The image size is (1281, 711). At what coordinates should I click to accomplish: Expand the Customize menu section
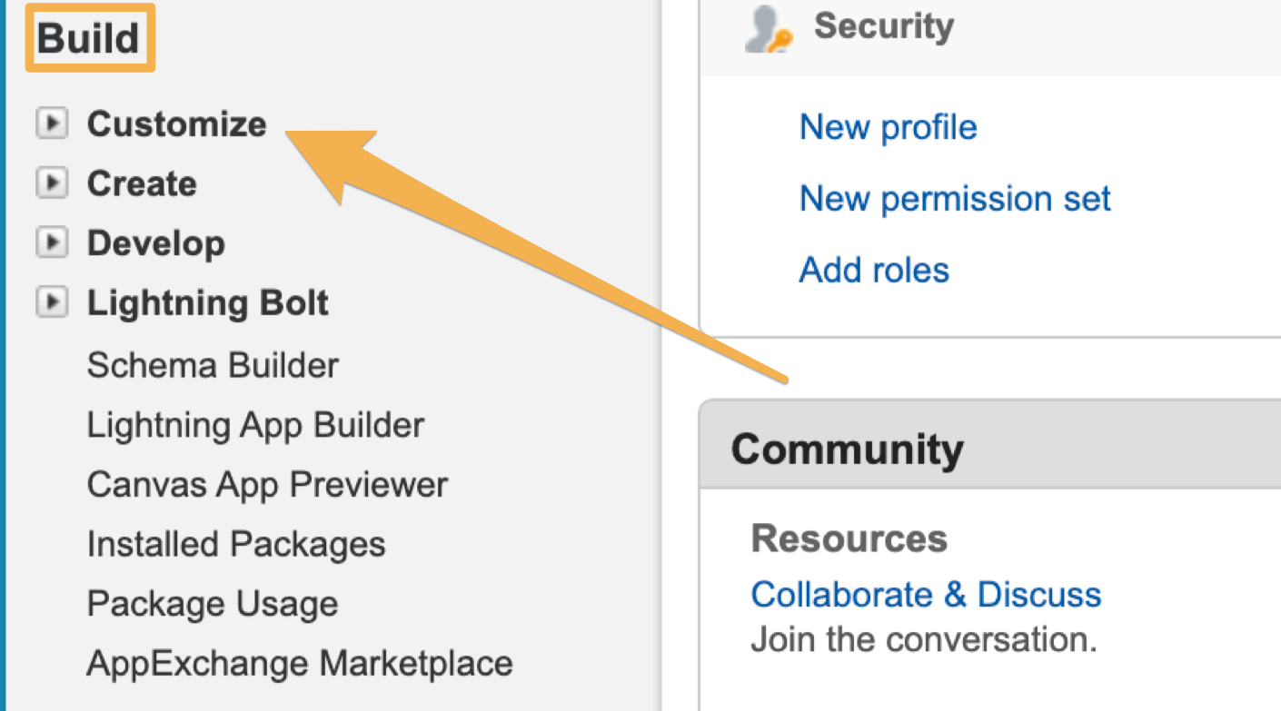[176, 123]
